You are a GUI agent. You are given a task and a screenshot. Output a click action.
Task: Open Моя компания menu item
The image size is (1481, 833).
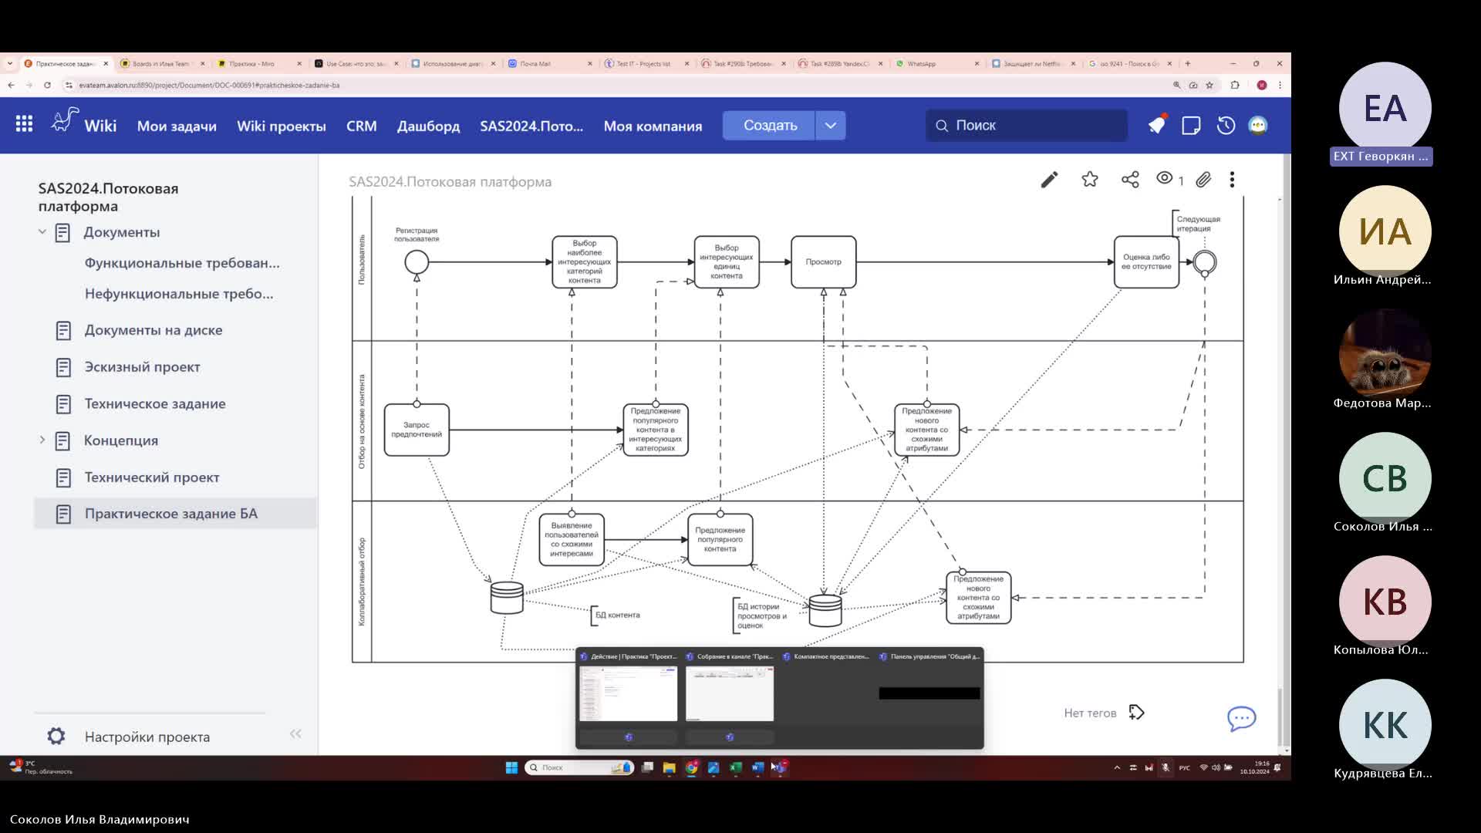click(653, 126)
